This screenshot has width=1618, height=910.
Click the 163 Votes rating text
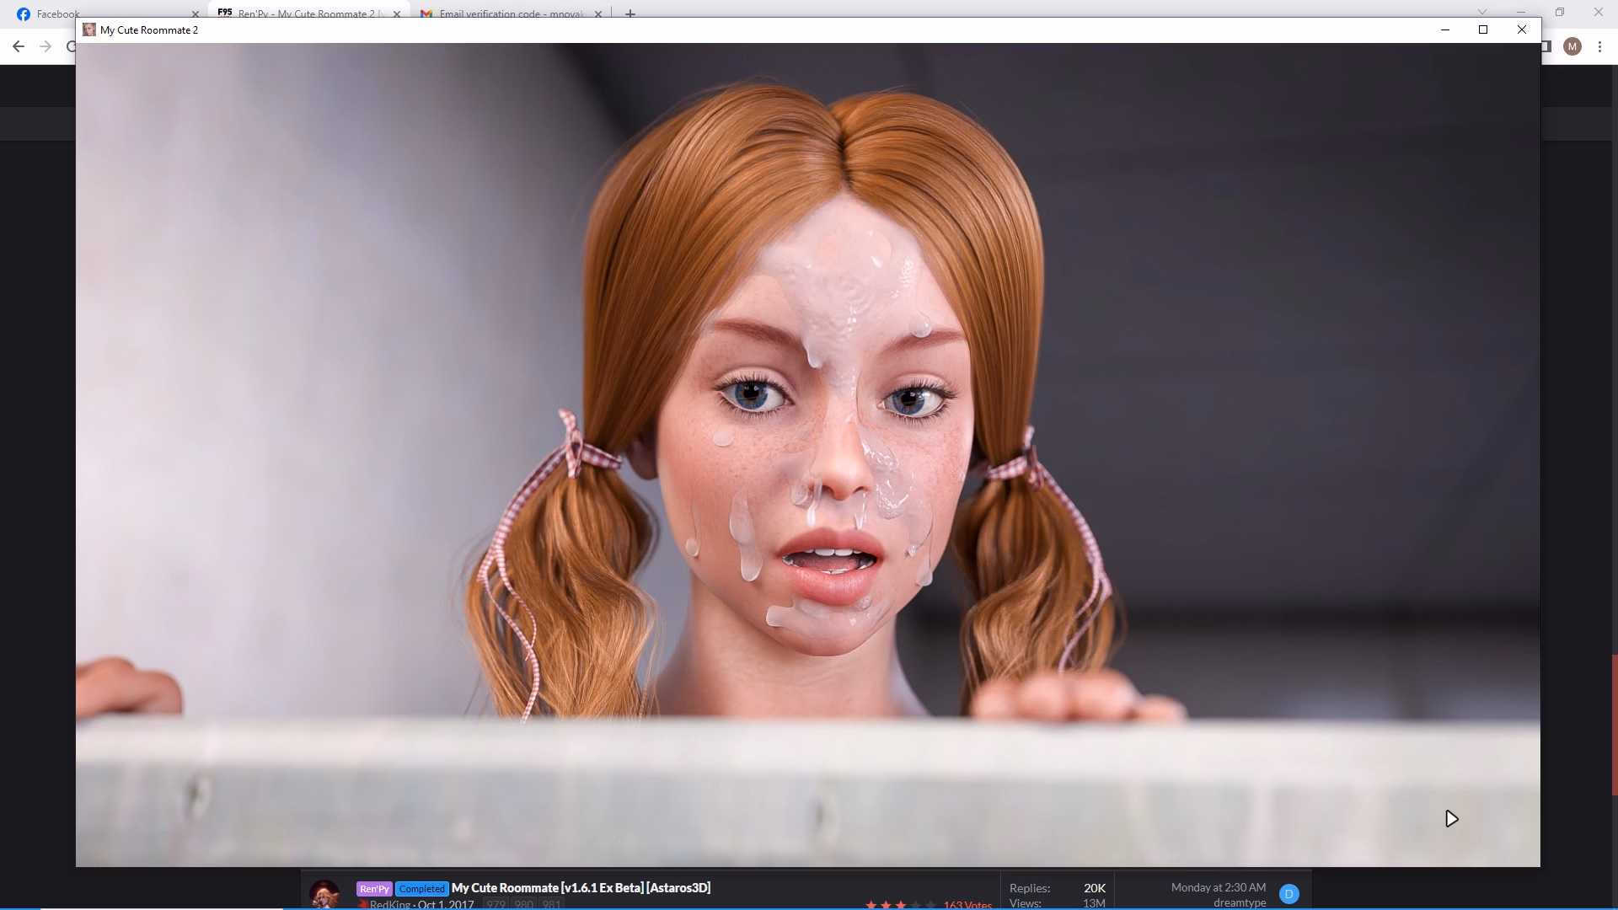[967, 906]
